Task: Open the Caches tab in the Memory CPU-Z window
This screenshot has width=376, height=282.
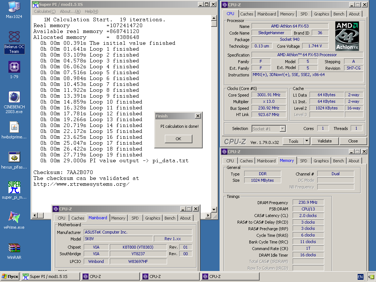Action: pos(246,161)
